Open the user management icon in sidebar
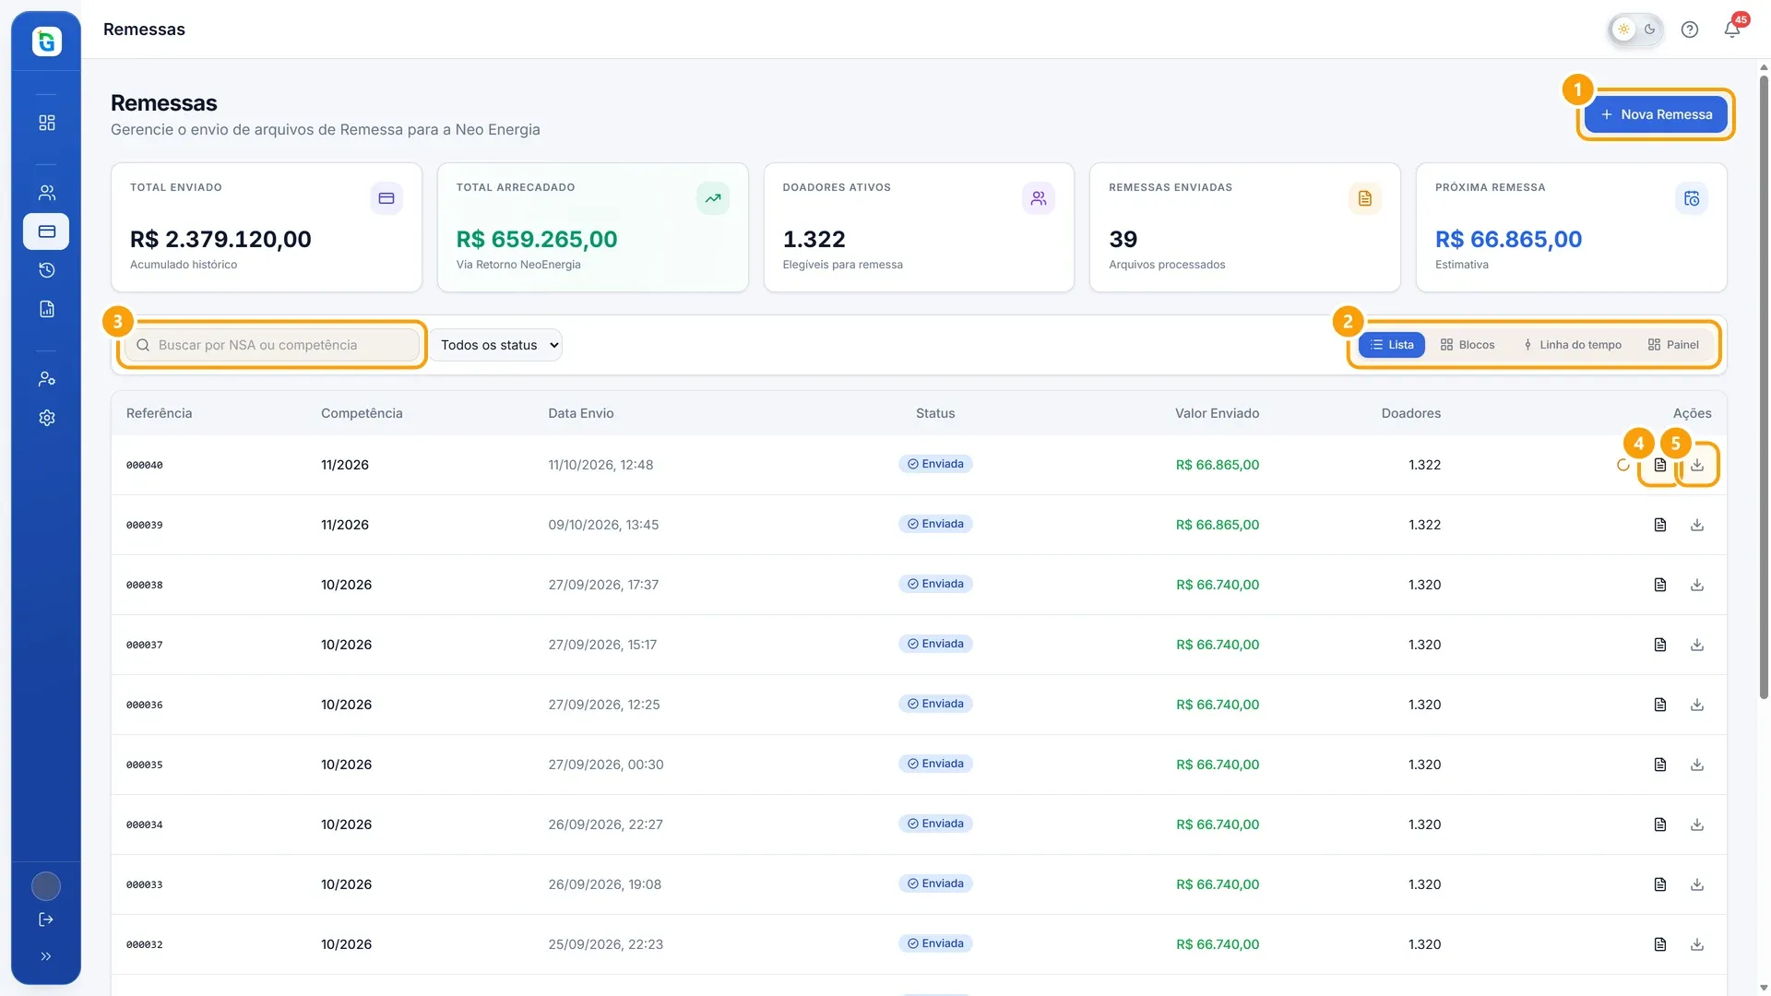 (x=47, y=379)
